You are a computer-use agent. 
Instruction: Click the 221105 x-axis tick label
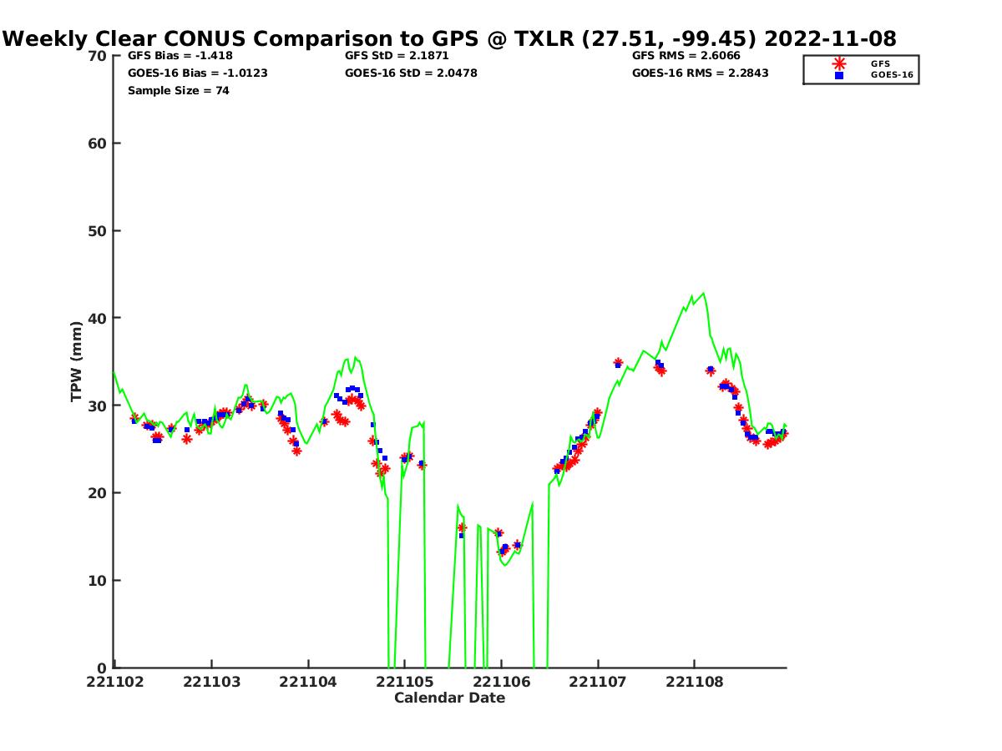404,682
